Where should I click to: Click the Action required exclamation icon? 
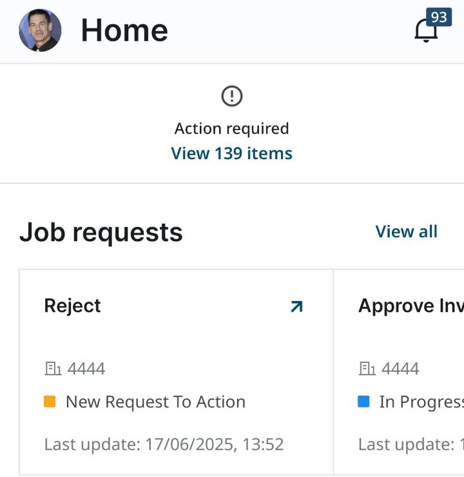pyautogui.click(x=232, y=96)
